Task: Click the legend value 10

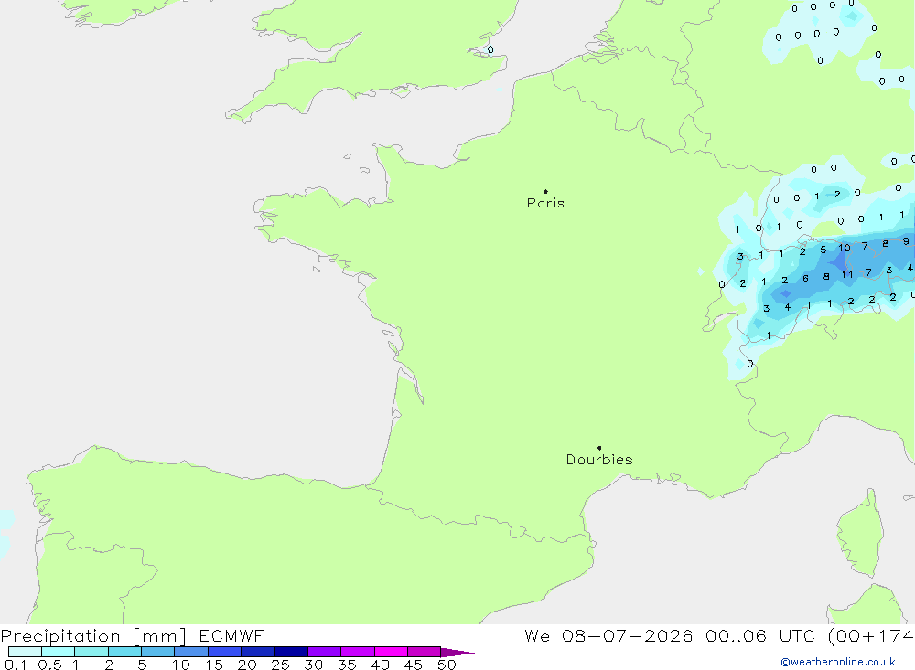Action: pyautogui.click(x=180, y=665)
